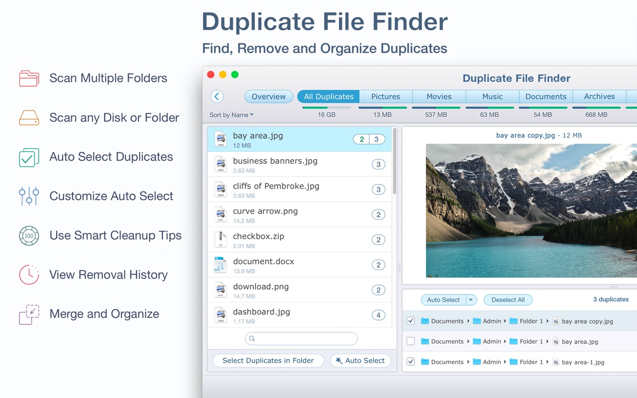This screenshot has height=398, width=637.
Task: Click Documents folder icon in bay area copy.jpg path
Action: click(425, 321)
